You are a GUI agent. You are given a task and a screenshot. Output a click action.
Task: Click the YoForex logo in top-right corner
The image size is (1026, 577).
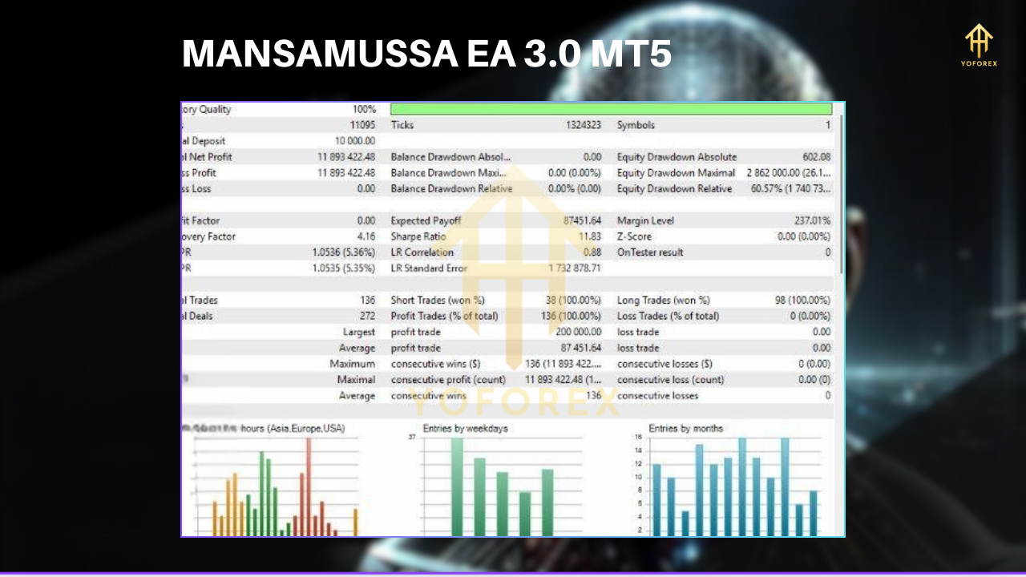click(980, 46)
